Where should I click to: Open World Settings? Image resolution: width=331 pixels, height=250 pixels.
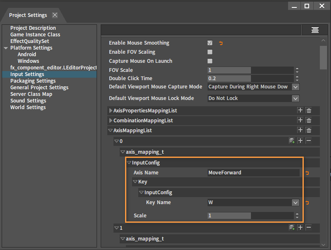click(28, 107)
